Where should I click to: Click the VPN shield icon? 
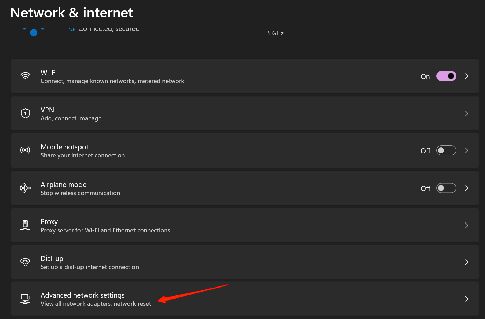pyautogui.click(x=25, y=113)
